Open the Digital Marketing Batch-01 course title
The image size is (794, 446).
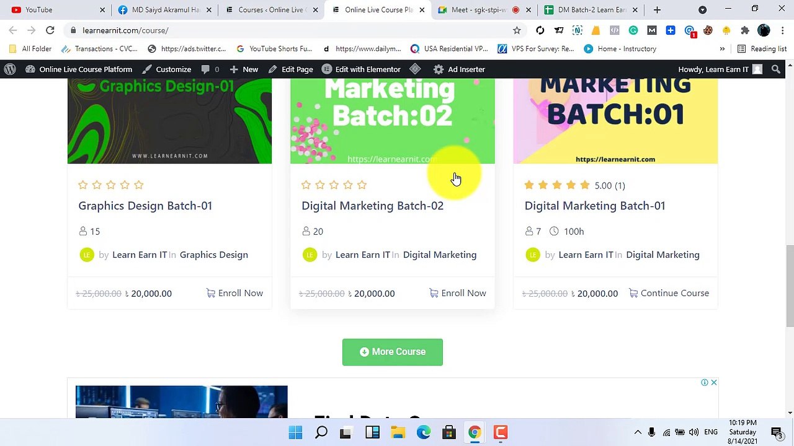[x=595, y=206]
